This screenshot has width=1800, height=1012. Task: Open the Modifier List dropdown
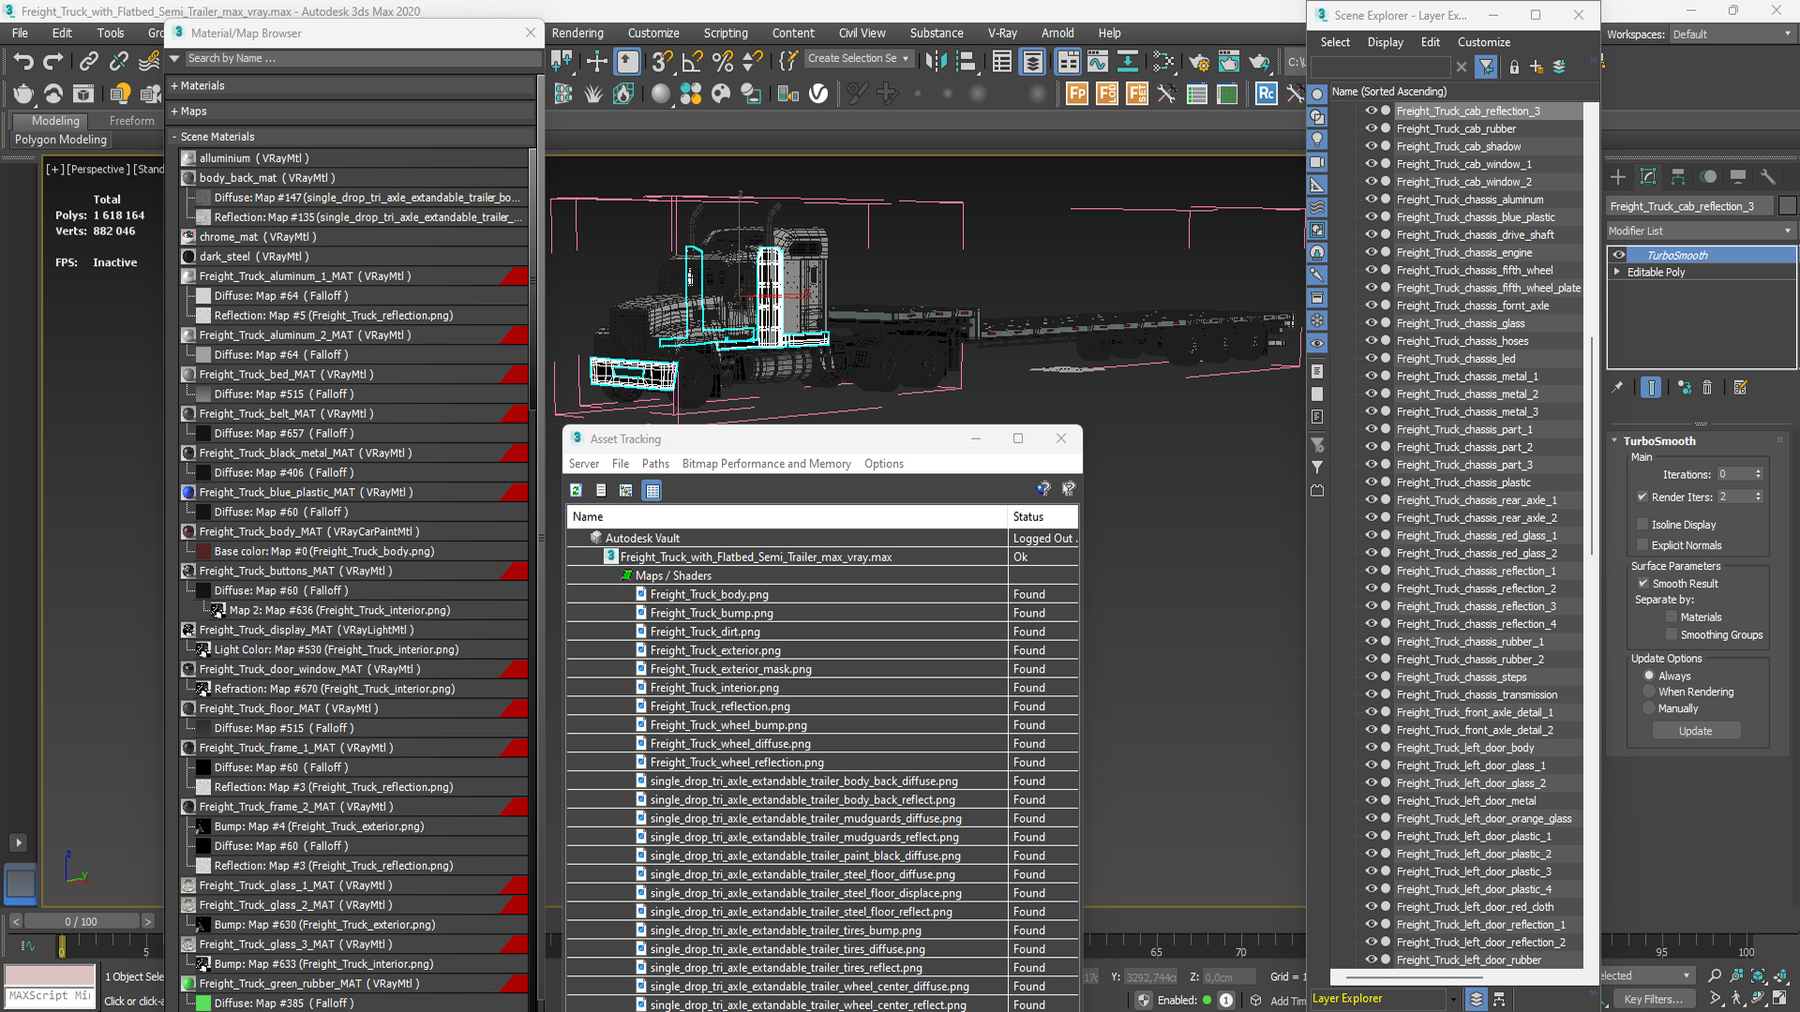coord(1701,231)
